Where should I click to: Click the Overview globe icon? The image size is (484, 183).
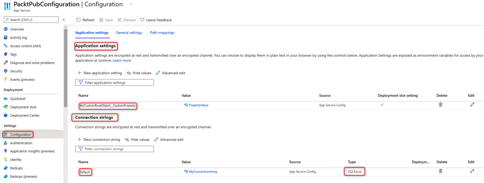tap(6, 29)
